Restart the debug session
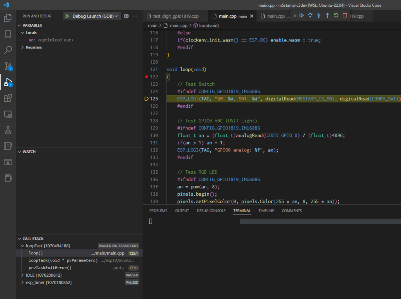 [x=336, y=16]
